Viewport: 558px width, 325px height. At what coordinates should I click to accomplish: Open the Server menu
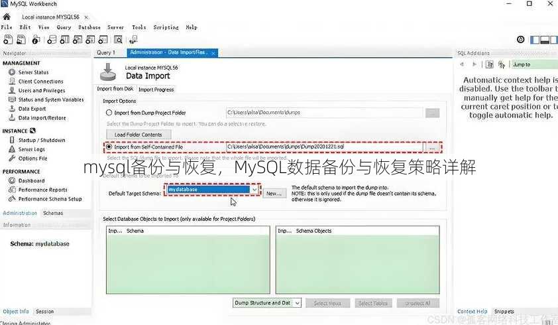coord(116,27)
